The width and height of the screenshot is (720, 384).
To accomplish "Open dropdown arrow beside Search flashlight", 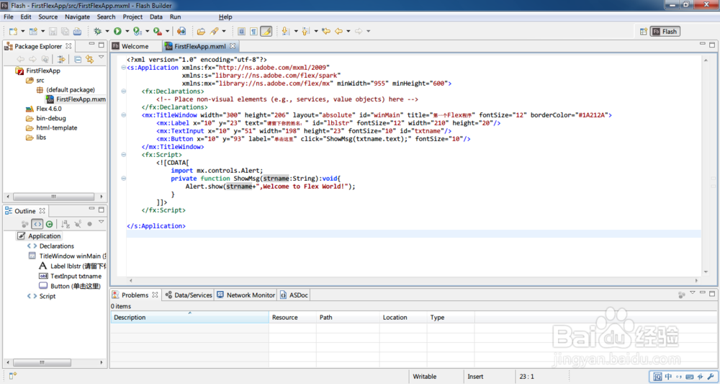I will coord(224,31).
